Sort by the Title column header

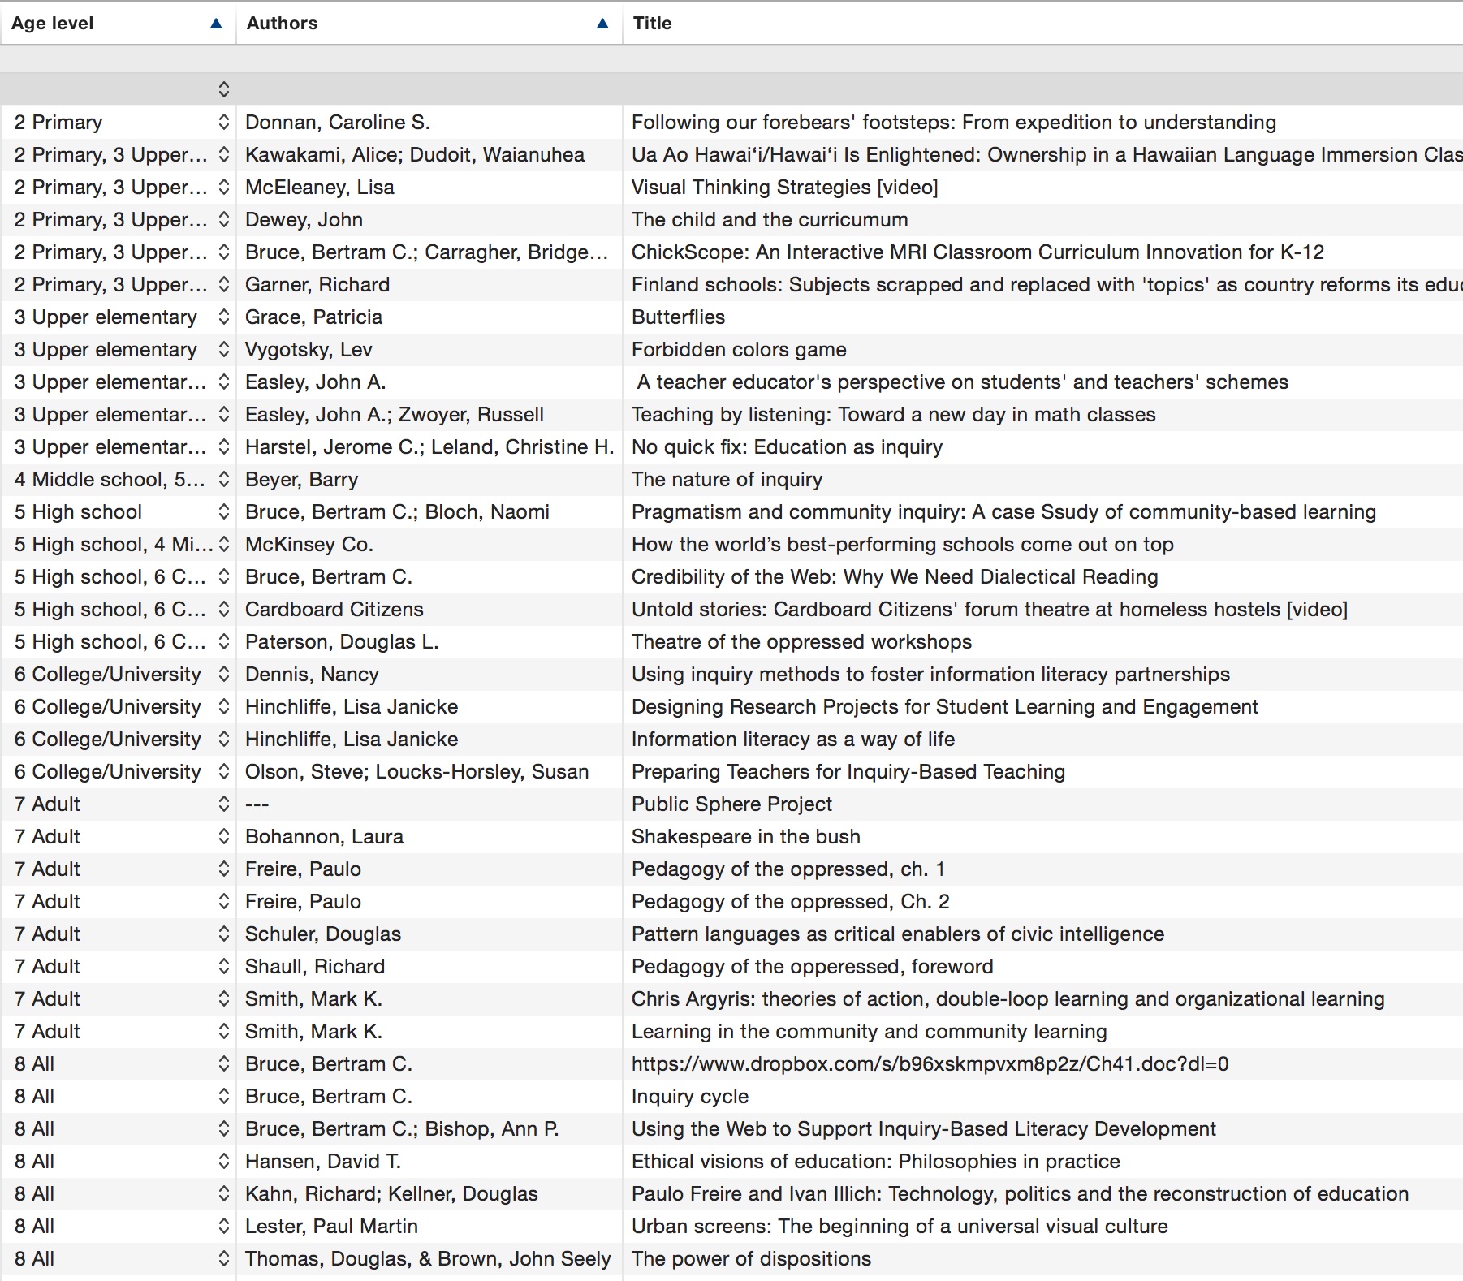653,24
